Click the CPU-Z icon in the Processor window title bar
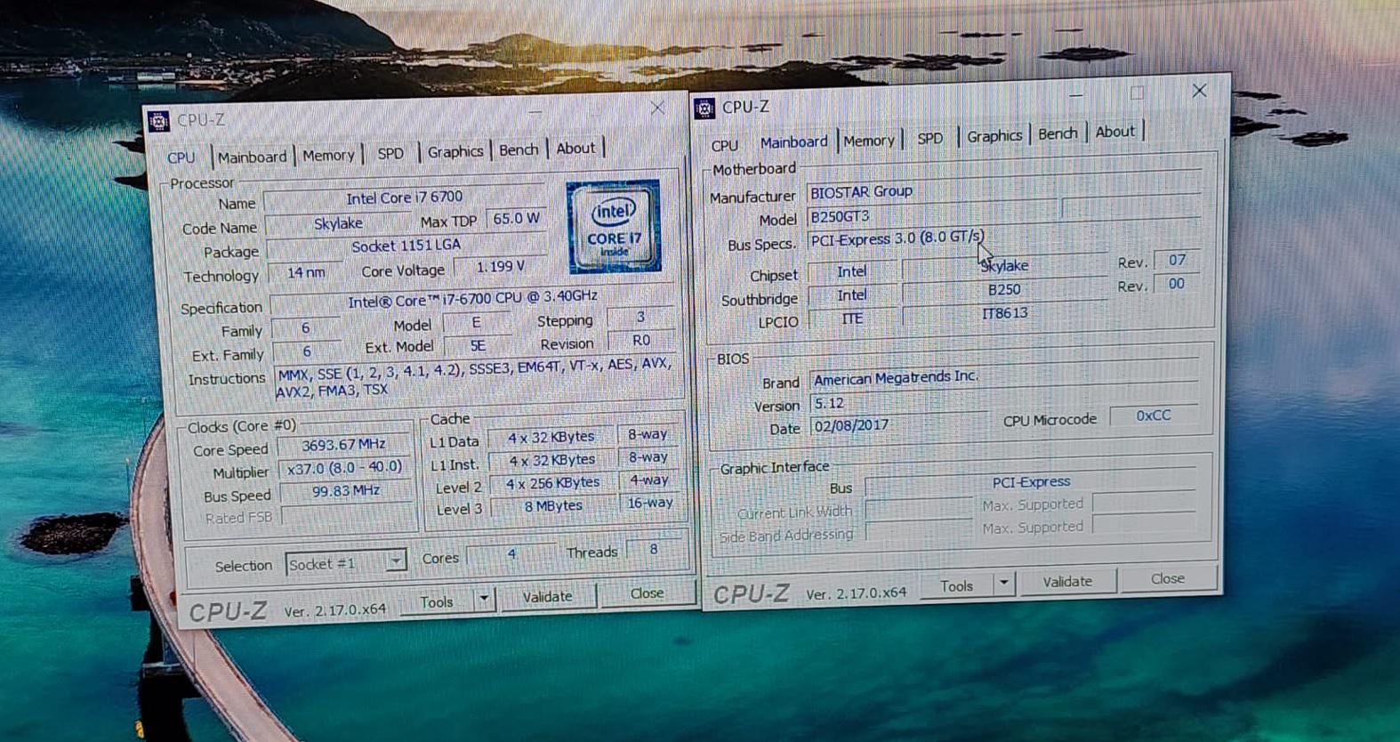This screenshot has width=1400, height=742. tap(158, 121)
